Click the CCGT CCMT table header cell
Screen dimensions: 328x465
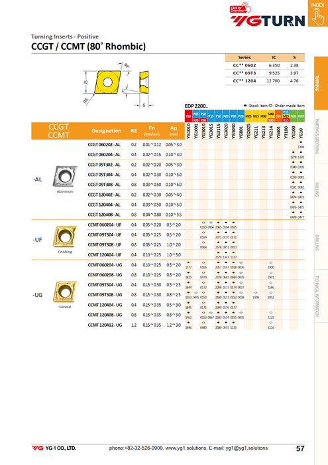click(58, 131)
